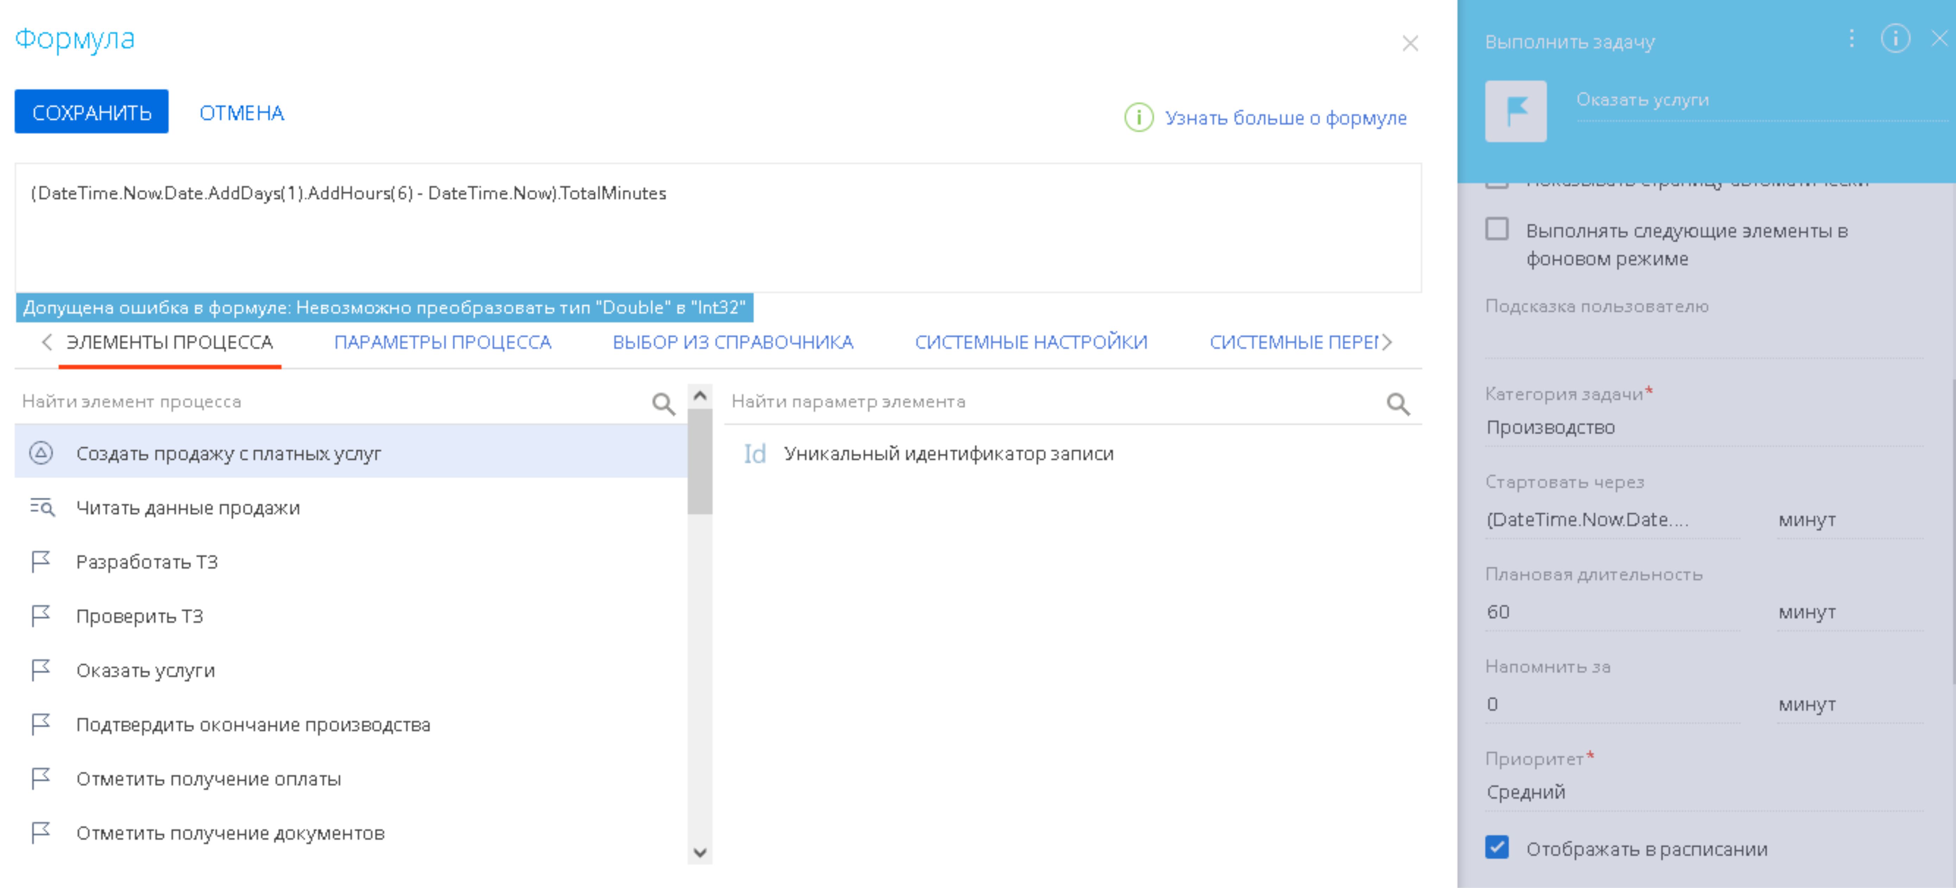Click the search icon in process elements field

click(x=663, y=403)
